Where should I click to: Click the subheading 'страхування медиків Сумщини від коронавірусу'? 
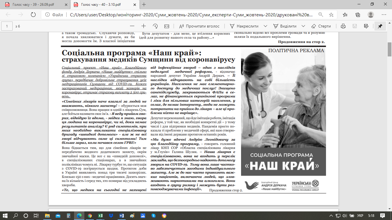148,60
